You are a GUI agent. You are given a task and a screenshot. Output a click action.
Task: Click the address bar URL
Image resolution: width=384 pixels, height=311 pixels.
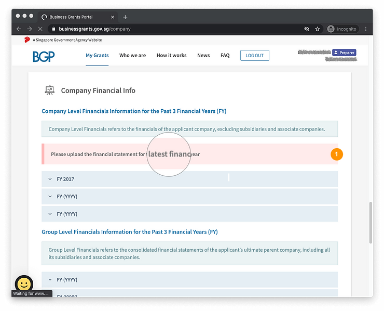[94, 29]
